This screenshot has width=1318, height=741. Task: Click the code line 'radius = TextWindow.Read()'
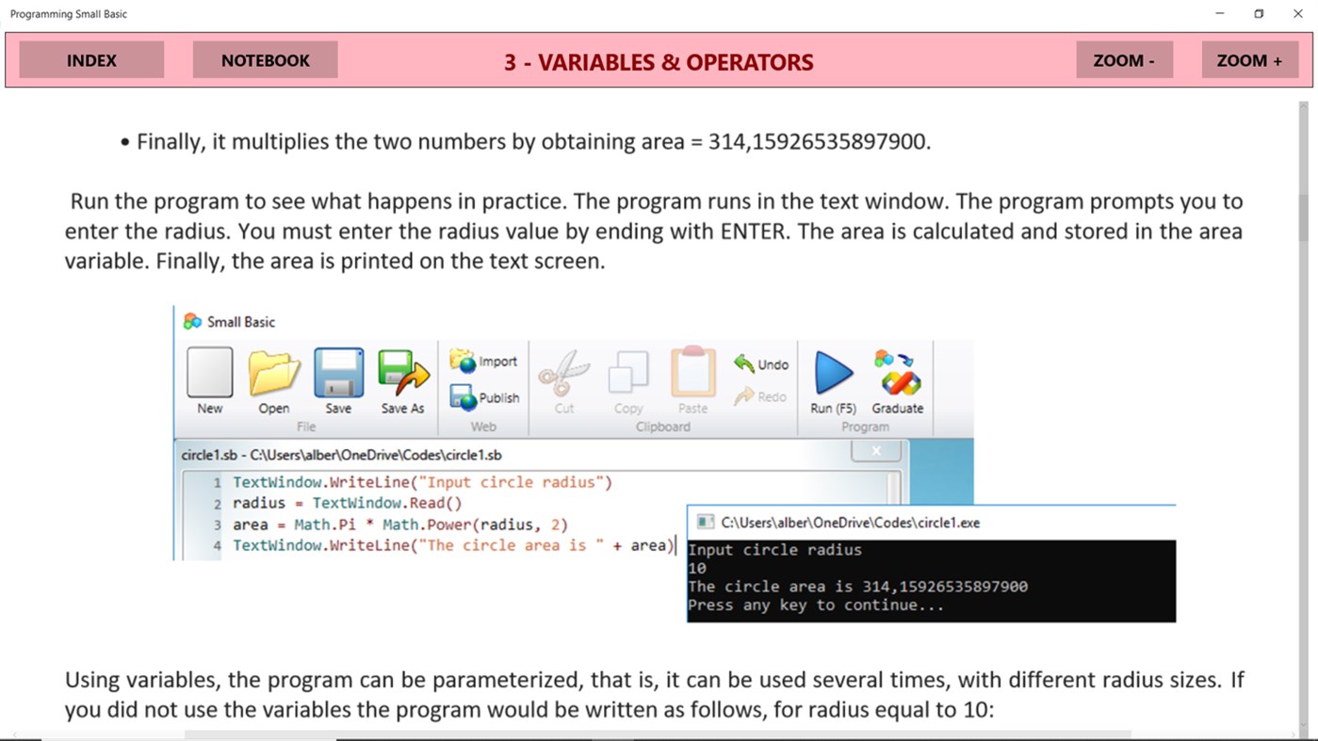point(348,503)
